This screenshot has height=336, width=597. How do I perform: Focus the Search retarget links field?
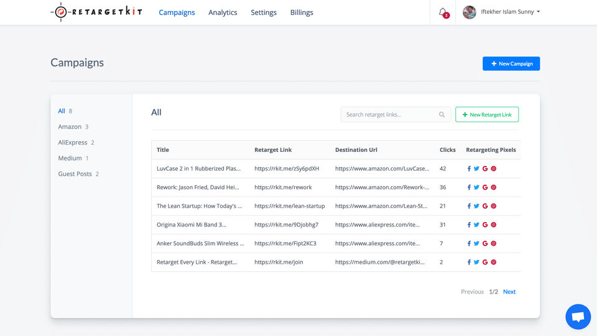[x=396, y=114]
